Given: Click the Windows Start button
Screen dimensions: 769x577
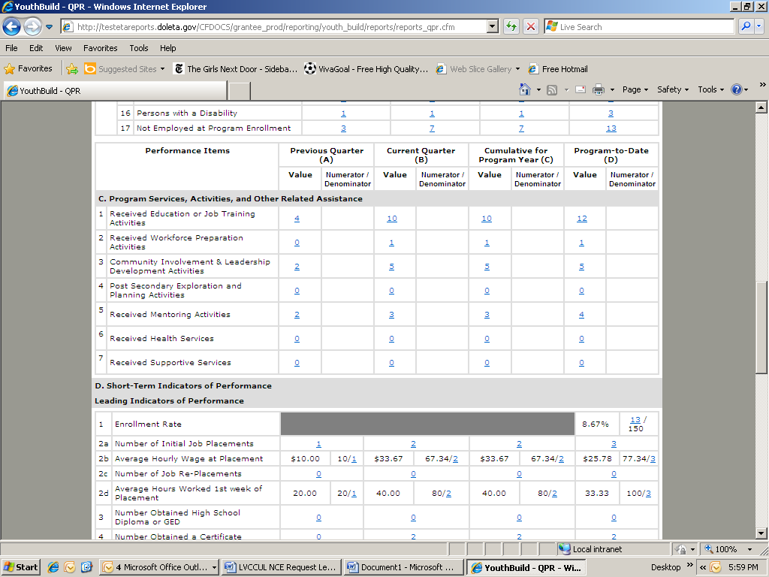Looking at the screenshot, I should pos(21,567).
